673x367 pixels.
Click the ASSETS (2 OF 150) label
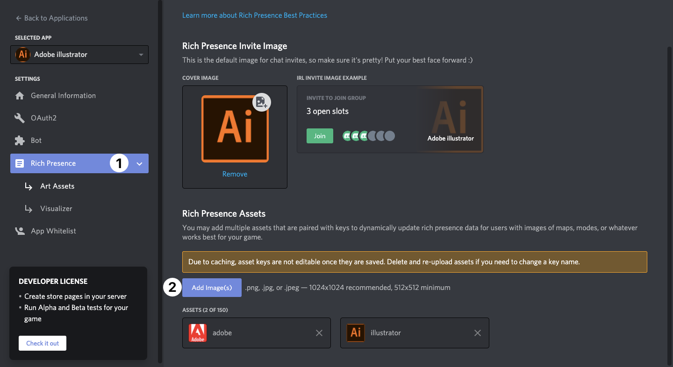coord(205,310)
